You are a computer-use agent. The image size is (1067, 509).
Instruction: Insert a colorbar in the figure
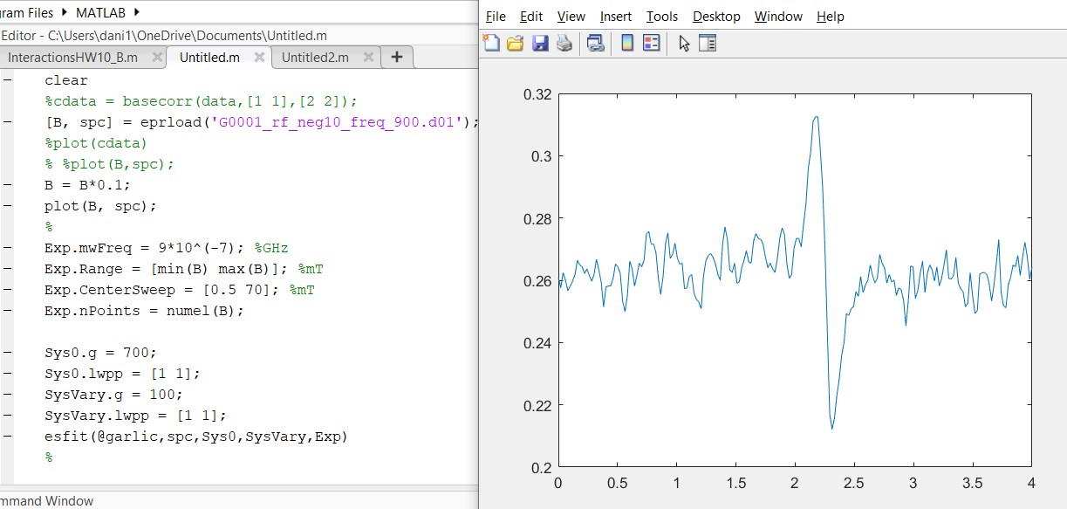click(626, 43)
